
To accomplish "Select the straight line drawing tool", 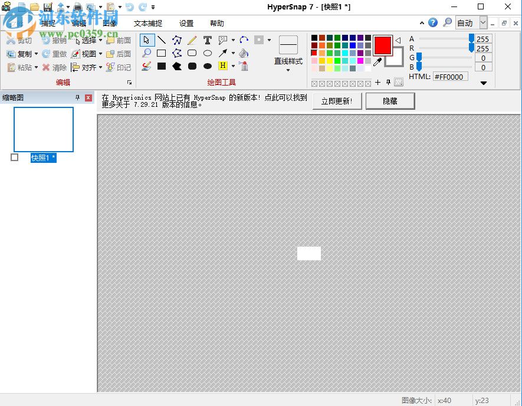I will pyautogui.click(x=161, y=40).
